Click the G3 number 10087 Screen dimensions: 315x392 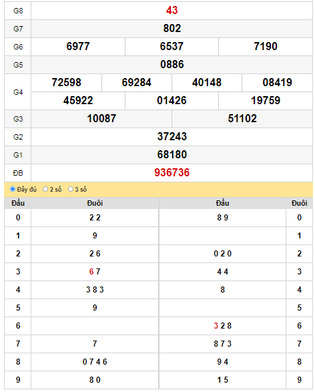[x=101, y=118]
